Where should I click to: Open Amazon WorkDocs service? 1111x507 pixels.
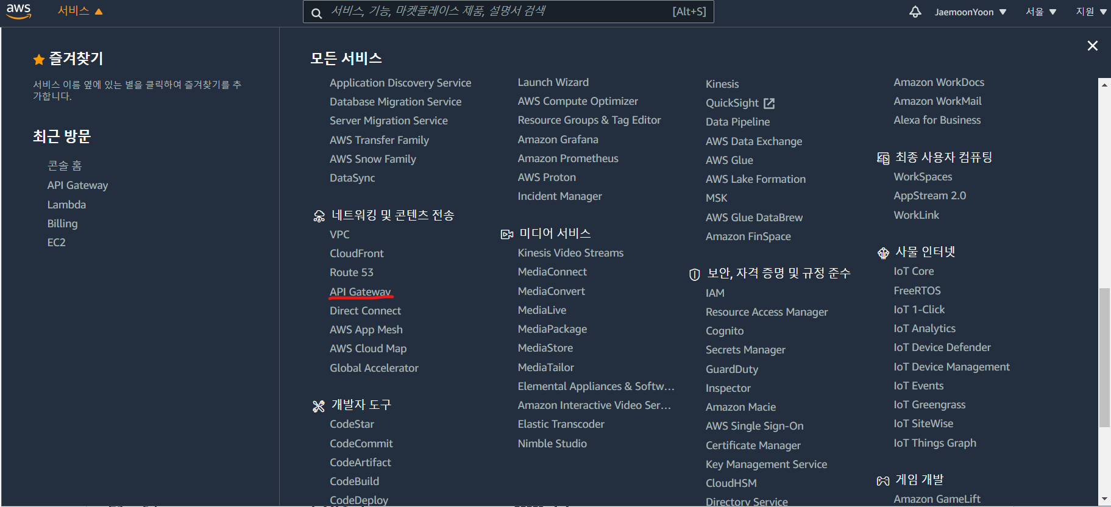(x=939, y=82)
